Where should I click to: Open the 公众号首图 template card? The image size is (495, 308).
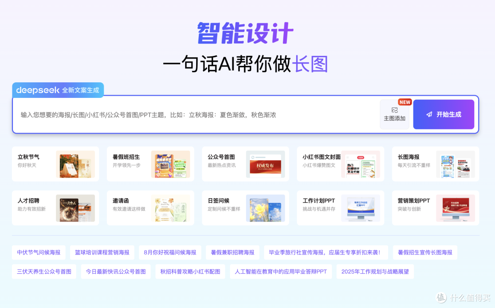pyautogui.click(x=246, y=164)
